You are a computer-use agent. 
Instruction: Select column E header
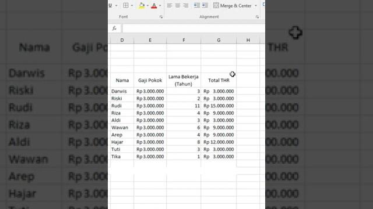150,40
